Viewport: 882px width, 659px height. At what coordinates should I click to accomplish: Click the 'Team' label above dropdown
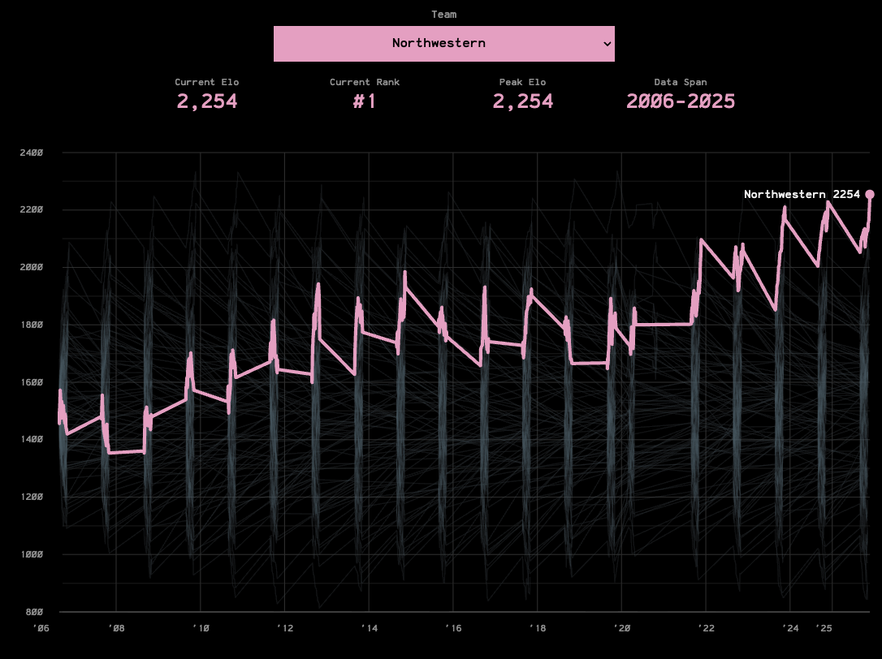443,15
